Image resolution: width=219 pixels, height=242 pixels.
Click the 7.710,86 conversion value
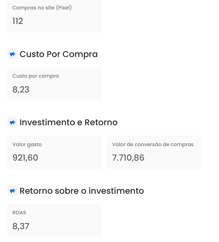(x=128, y=158)
